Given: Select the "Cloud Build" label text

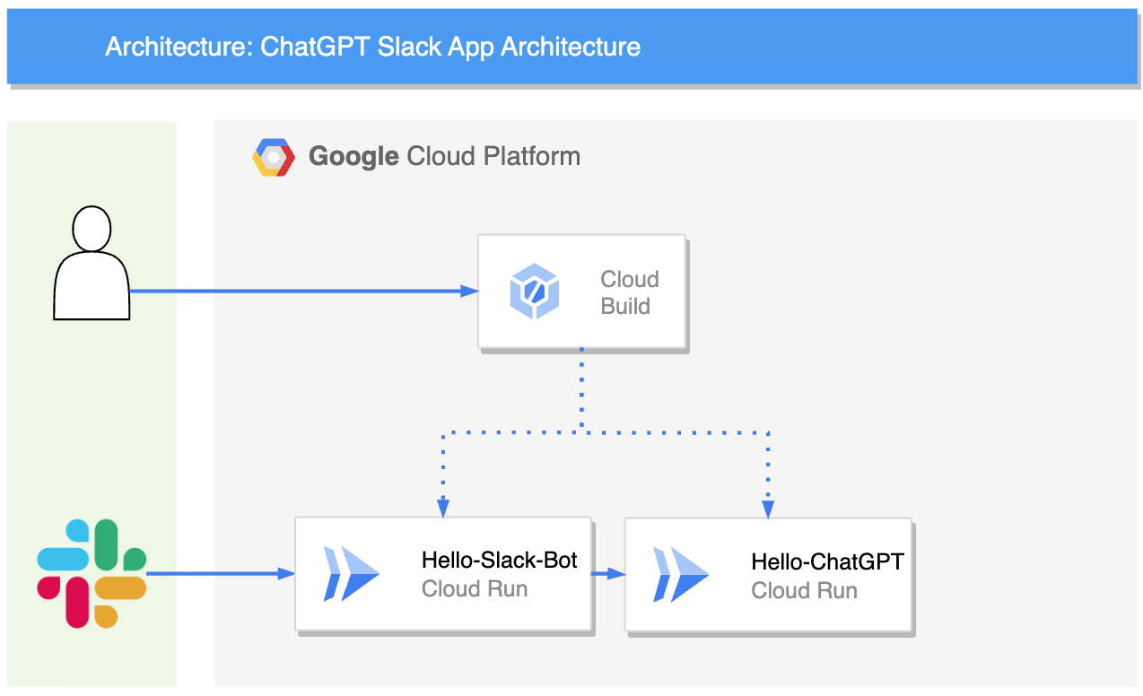Looking at the screenshot, I should [x=630, y=292].
